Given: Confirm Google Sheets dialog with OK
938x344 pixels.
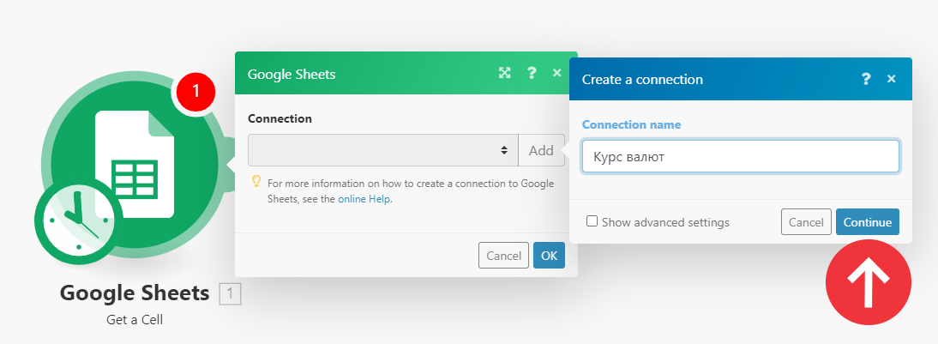Looking at the screenshot, I should (549, 256).
